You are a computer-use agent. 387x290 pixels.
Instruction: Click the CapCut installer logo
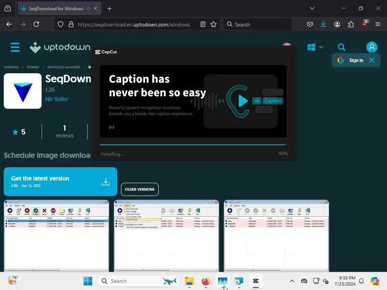[106, 52]
